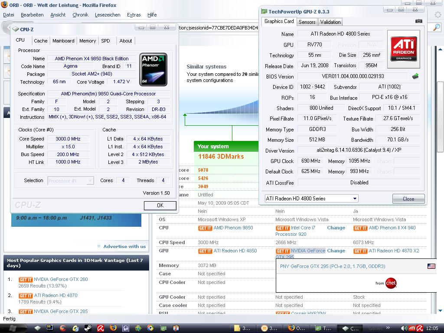444x333 pixels.
Task: Click the AMD Phenom logo in CPU-Z
Action: pyautogui.click(x=153, y=70)
